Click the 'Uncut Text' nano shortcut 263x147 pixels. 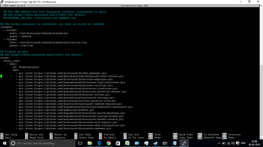(x=87, y=138)
